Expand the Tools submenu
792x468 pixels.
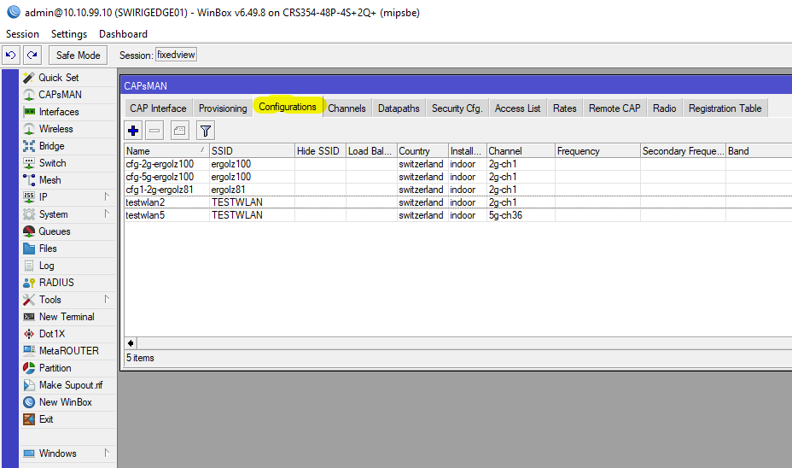pos(49,300)
